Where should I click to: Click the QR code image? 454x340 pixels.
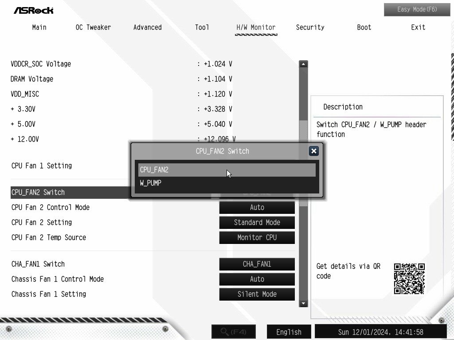409,279
